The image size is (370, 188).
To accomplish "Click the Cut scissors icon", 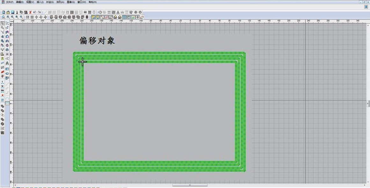I will 17,12.
